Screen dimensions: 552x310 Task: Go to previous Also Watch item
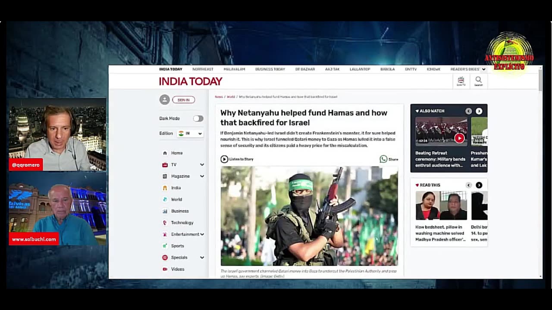coord(469,111)
